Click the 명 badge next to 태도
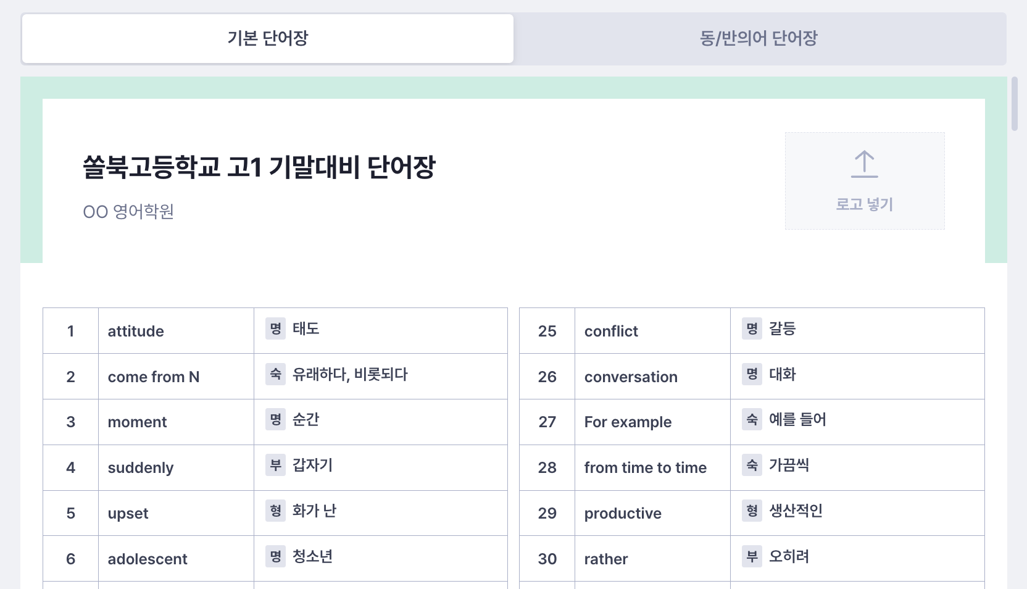Image resolution: width=1027 pixels, height=589 pixels. 275,328
